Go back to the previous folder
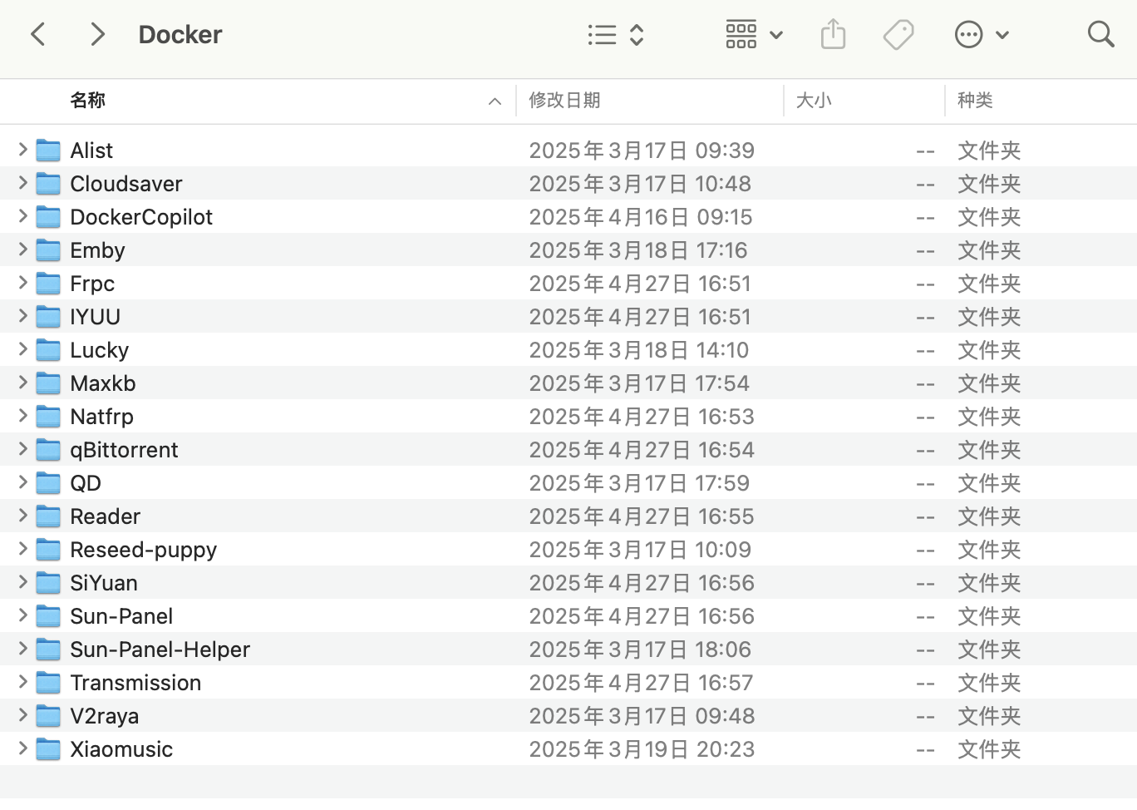Viewport: 1137px width, 810px height. point(38,34)
